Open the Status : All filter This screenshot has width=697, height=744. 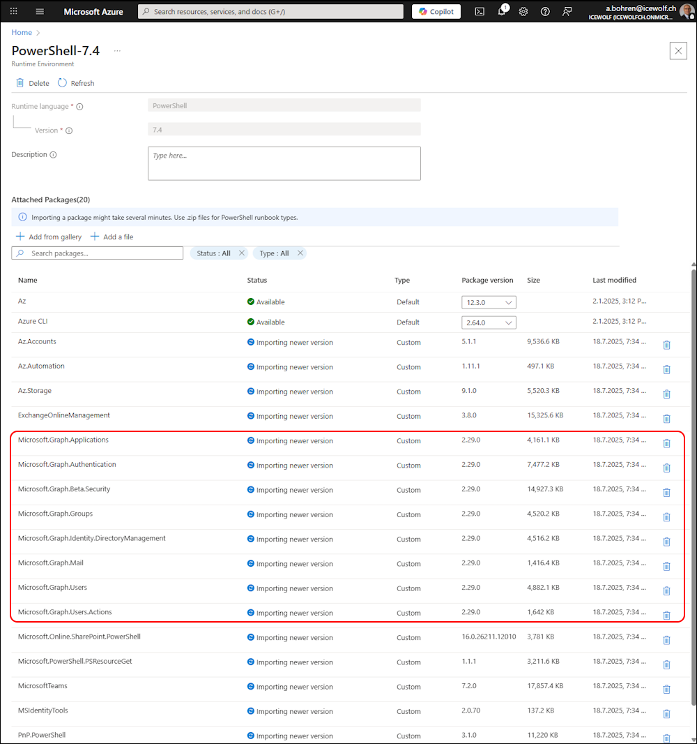pyautogui.click(x=214, y=253)
